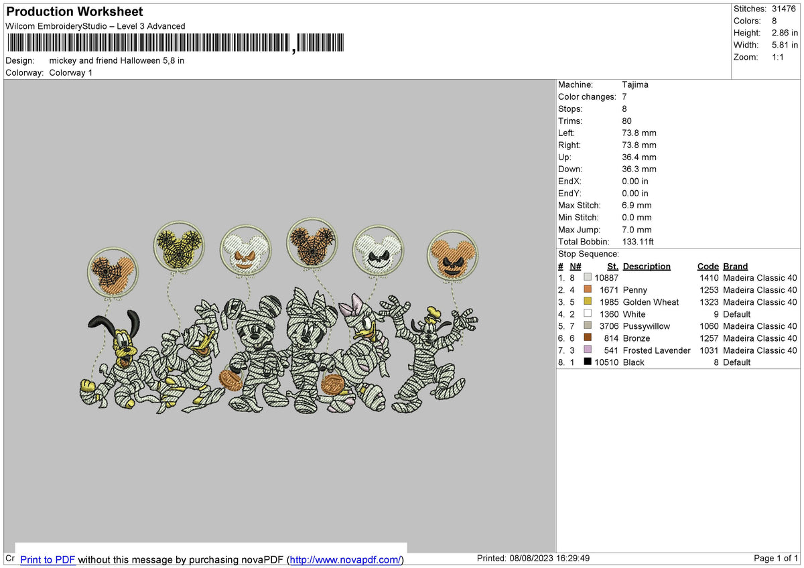Click stitch count 3706 in Pussywillow row
This screenshot has width=804, height=568.
[608, 326]
